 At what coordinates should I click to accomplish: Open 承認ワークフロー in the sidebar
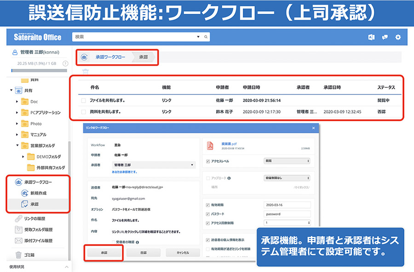point(38,182)
